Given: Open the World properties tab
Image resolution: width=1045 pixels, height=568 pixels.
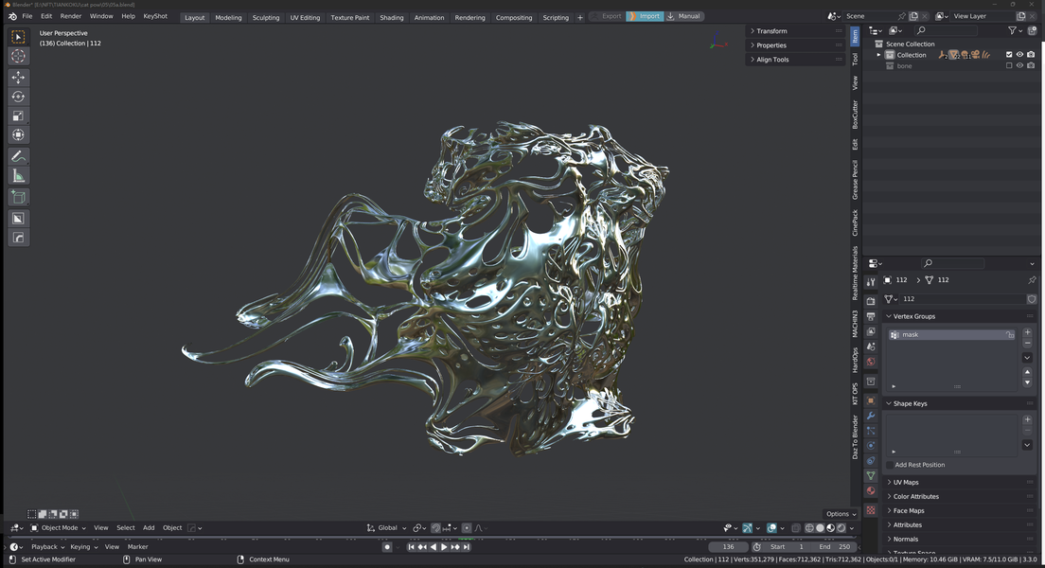Looking at the screenshot, I should (x=871, y=362).
